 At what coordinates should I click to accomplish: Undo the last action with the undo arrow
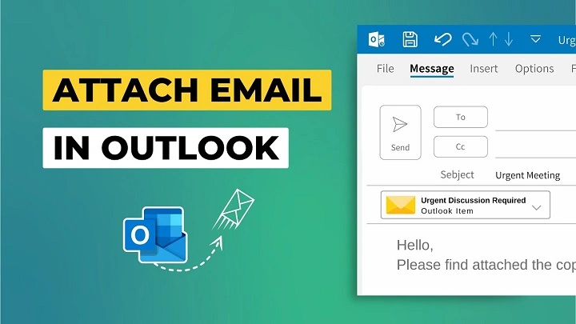442,39
